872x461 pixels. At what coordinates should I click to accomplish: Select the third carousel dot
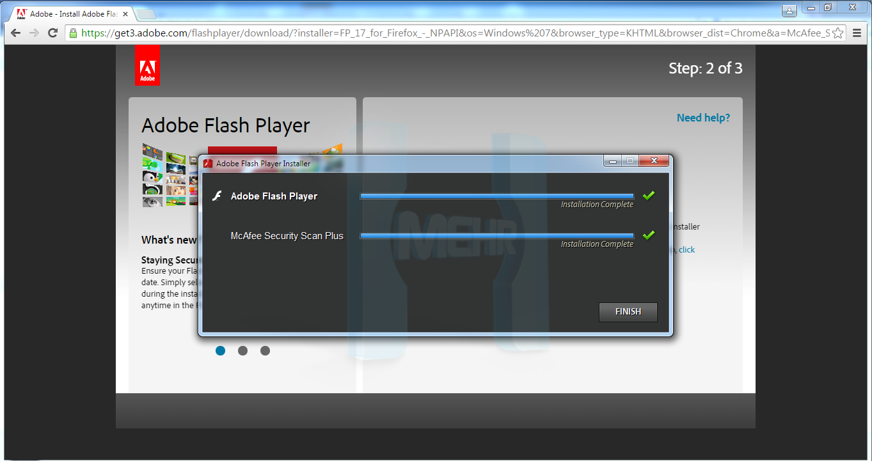click(x=265, y=350)
